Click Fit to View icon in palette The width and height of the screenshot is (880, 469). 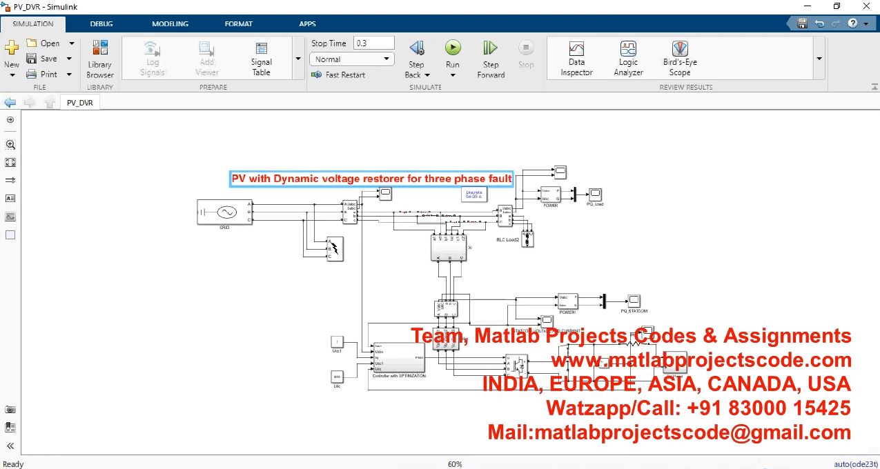coord(10,163)
